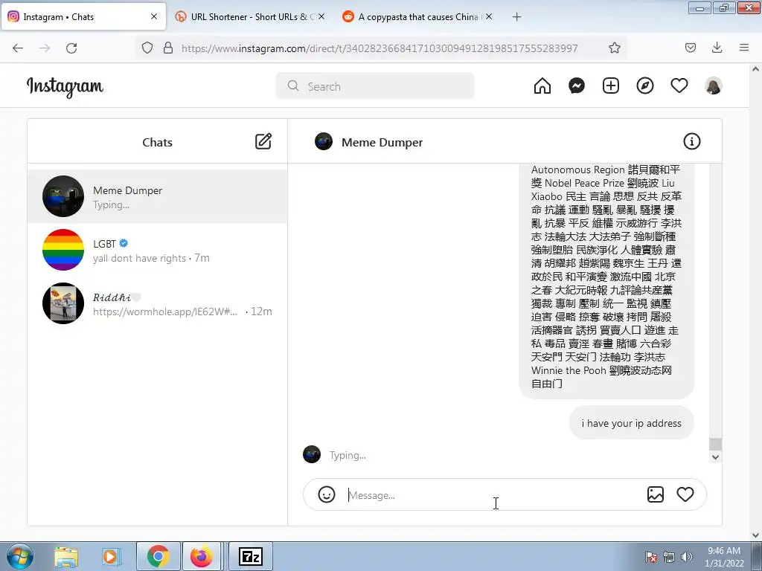Open the volume speaker tray icon
This screenshot has height=571, width=762.
click(686, 557)
